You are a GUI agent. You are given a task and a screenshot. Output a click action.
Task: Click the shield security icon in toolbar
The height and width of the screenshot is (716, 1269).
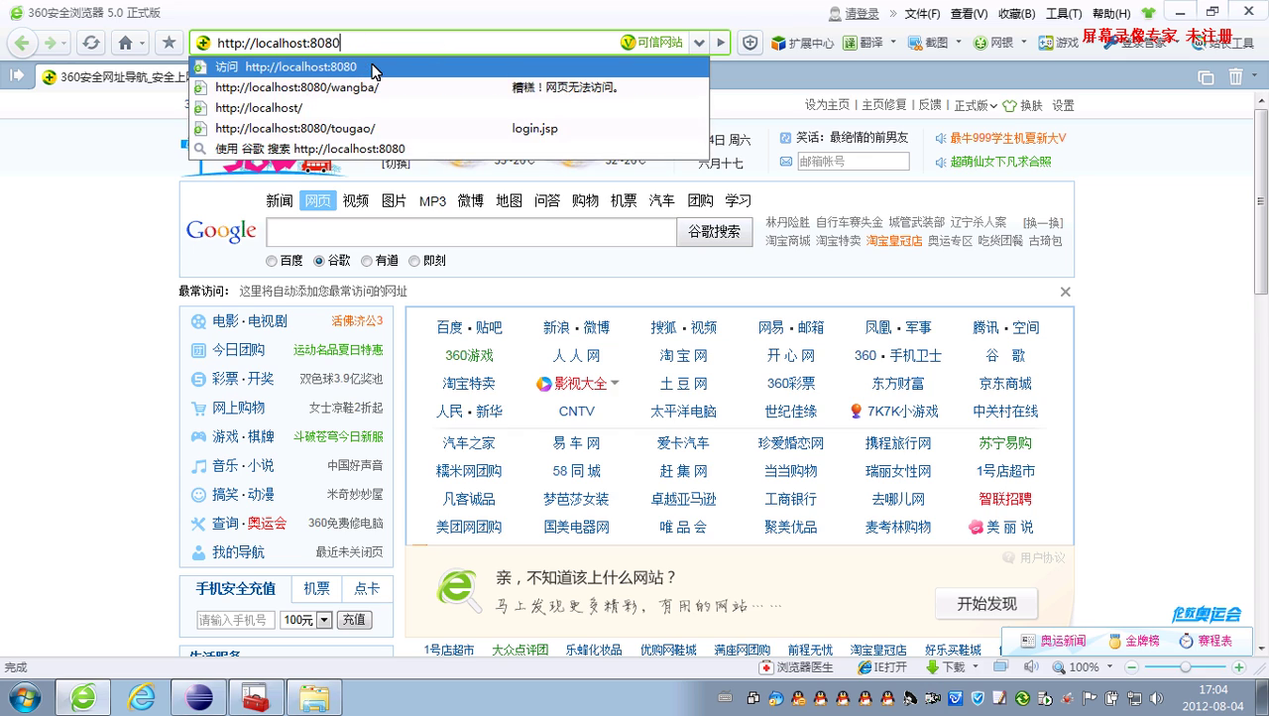pyautogui.click(x=750, y=43)
